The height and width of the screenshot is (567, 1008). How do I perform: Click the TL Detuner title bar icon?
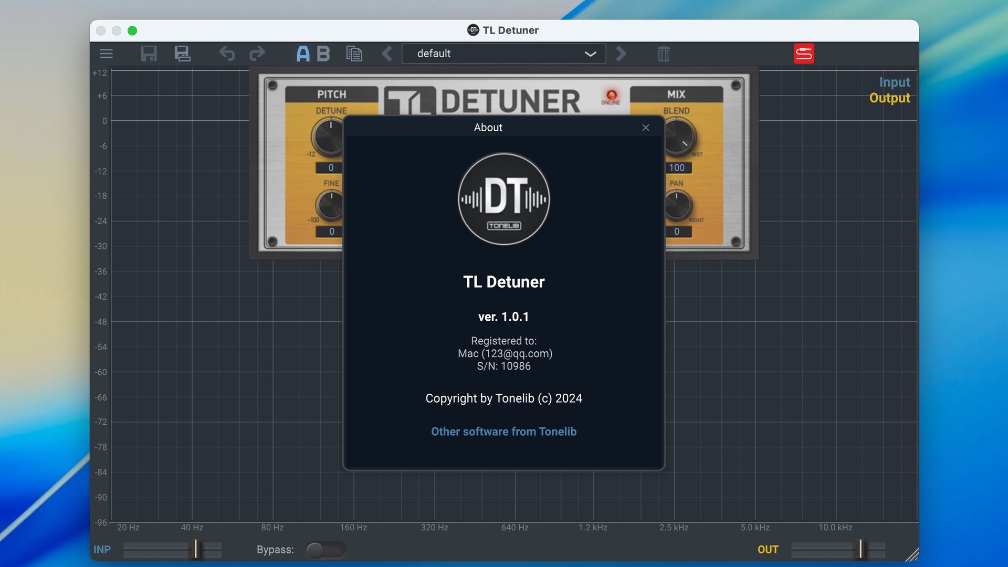(x=473, y=30)
